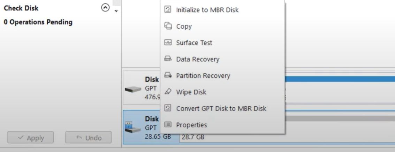Image resolution: width=395 pixels, height=152 pixels.
Task: Click the Surface Test waveform icon
Action: (x=168, y=43)
